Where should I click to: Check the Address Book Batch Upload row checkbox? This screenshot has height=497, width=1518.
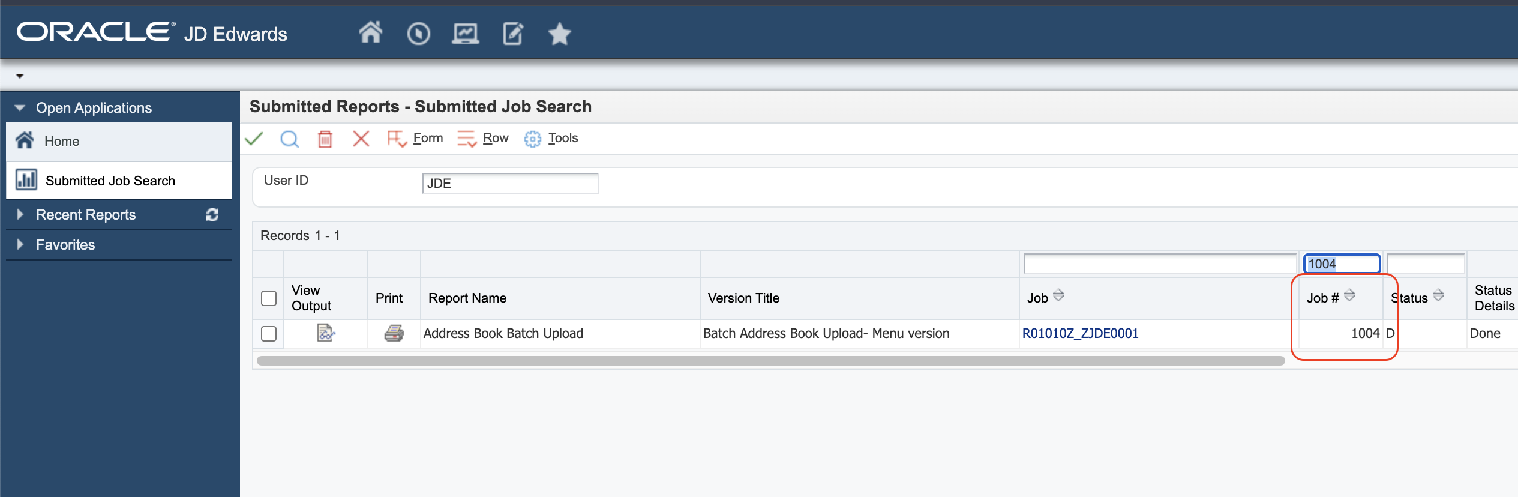pos(269,334)
